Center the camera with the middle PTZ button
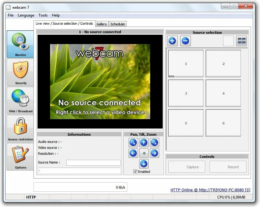260x207 pixels. click(x=144, y=153)
